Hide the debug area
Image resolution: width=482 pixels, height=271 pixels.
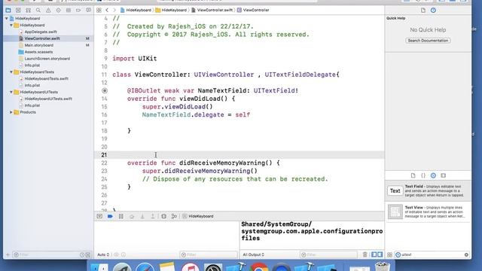pyautogui.click(x=99, y=216)
